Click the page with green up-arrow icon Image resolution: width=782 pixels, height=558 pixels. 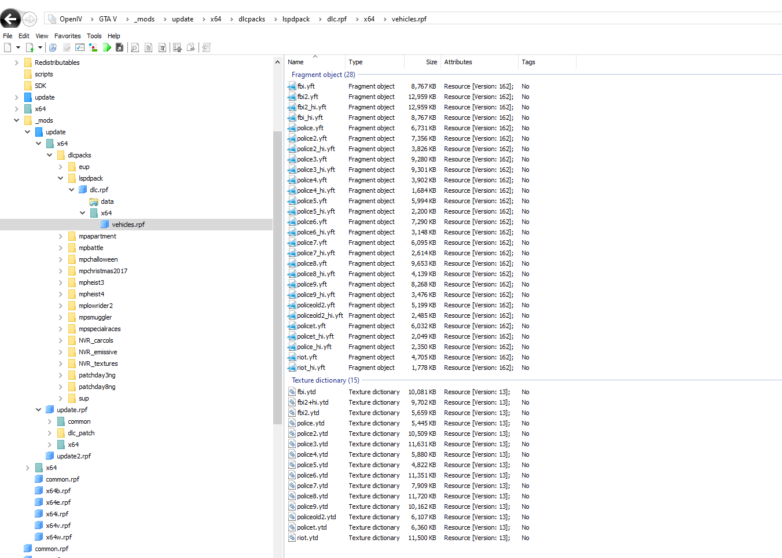[x=30, y=47]
